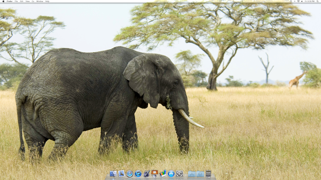
Task: Open the Help menu
Action: 47,1
